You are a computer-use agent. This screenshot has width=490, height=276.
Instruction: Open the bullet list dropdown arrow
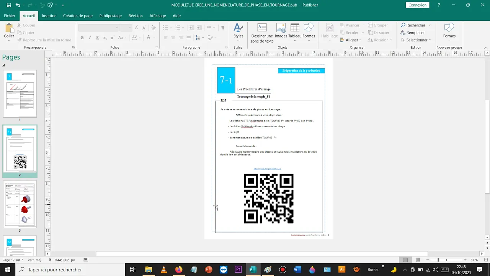point(171,28)
